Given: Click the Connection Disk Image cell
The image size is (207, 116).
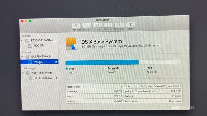Looking at the screenshot, I should point(153,101).
